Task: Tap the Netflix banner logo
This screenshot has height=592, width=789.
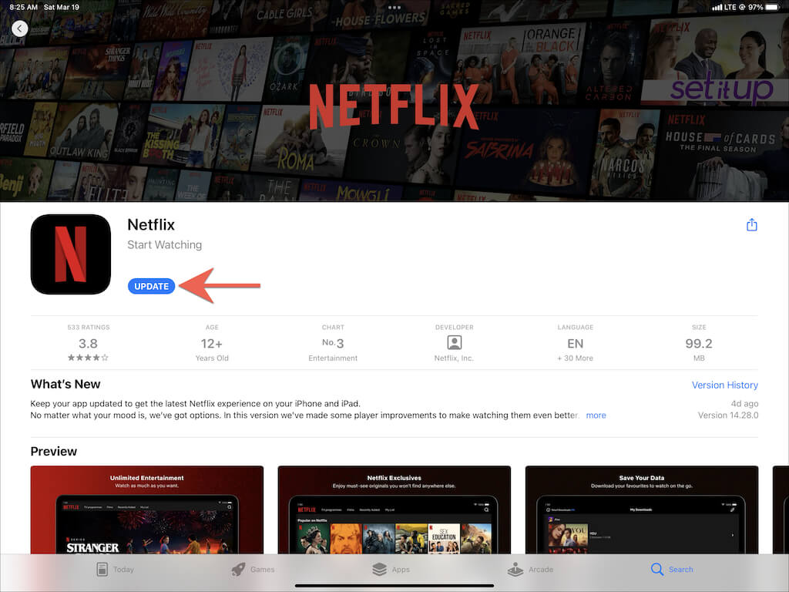Action: [x=394, y=106]
